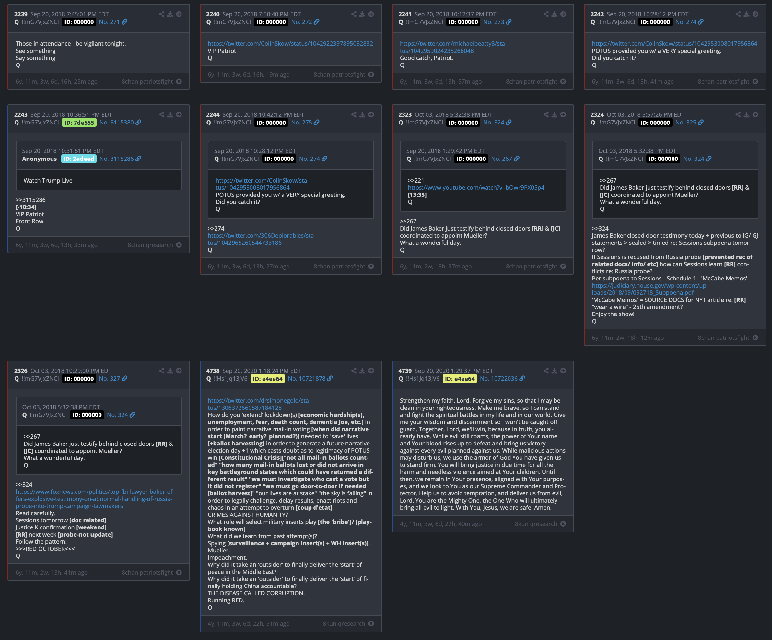
Task: Click '[13:35]' timestamp text in post 2323
Action: point(417,195)
